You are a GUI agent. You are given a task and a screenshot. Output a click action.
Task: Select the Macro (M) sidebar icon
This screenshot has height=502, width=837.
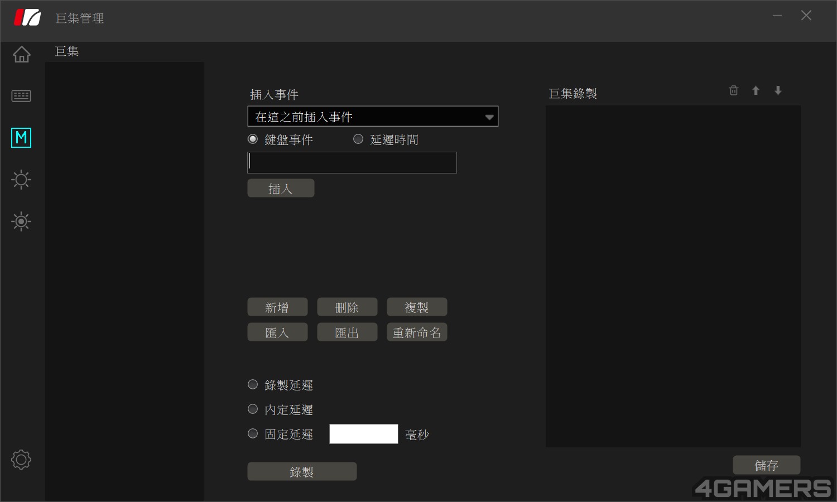pos(21,137)
